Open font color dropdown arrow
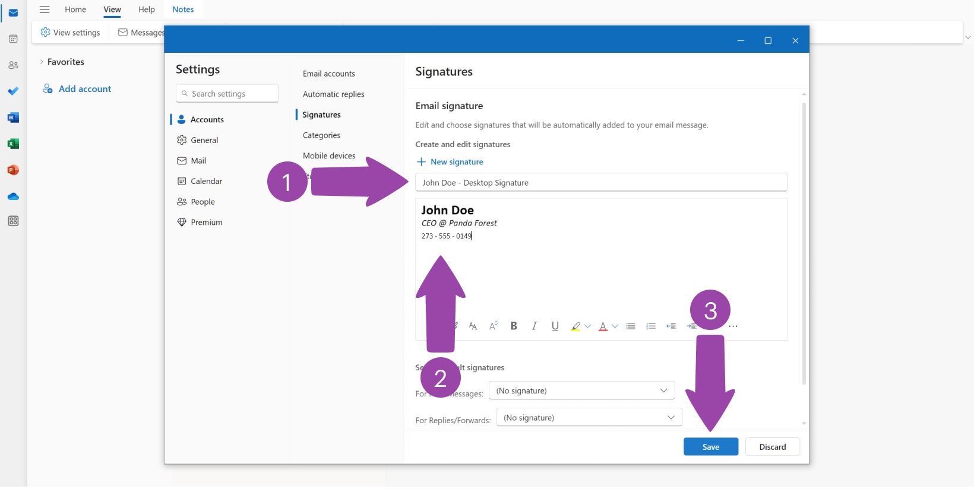The image size is (974, 492). (x=615, y=326)
